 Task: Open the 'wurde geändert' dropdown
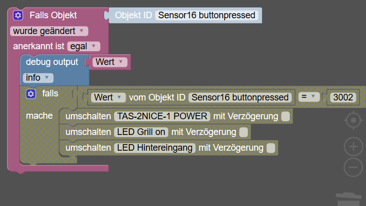pos(49,31)
